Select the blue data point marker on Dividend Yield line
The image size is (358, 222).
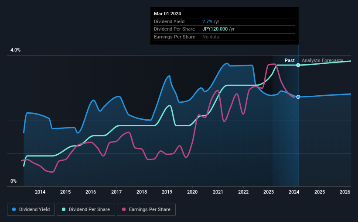tap(298, 97)
